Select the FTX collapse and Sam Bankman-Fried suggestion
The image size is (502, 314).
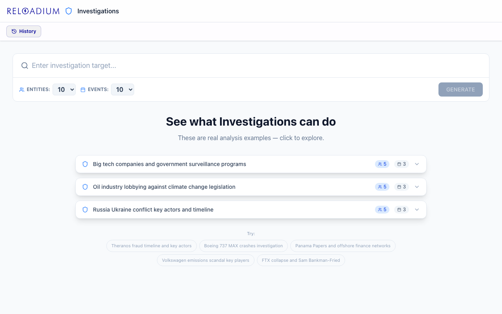pyautogui.click(x=301, y=260)
